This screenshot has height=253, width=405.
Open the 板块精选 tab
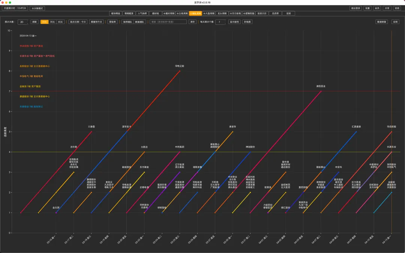[116, 13]
